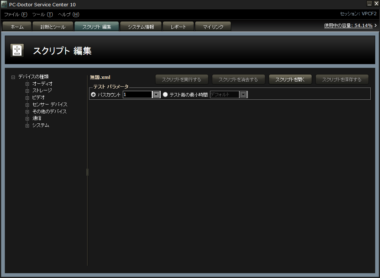Click the スクリプトを保存する button
This screenshot has width=380, height=278.
coord(342,79)
